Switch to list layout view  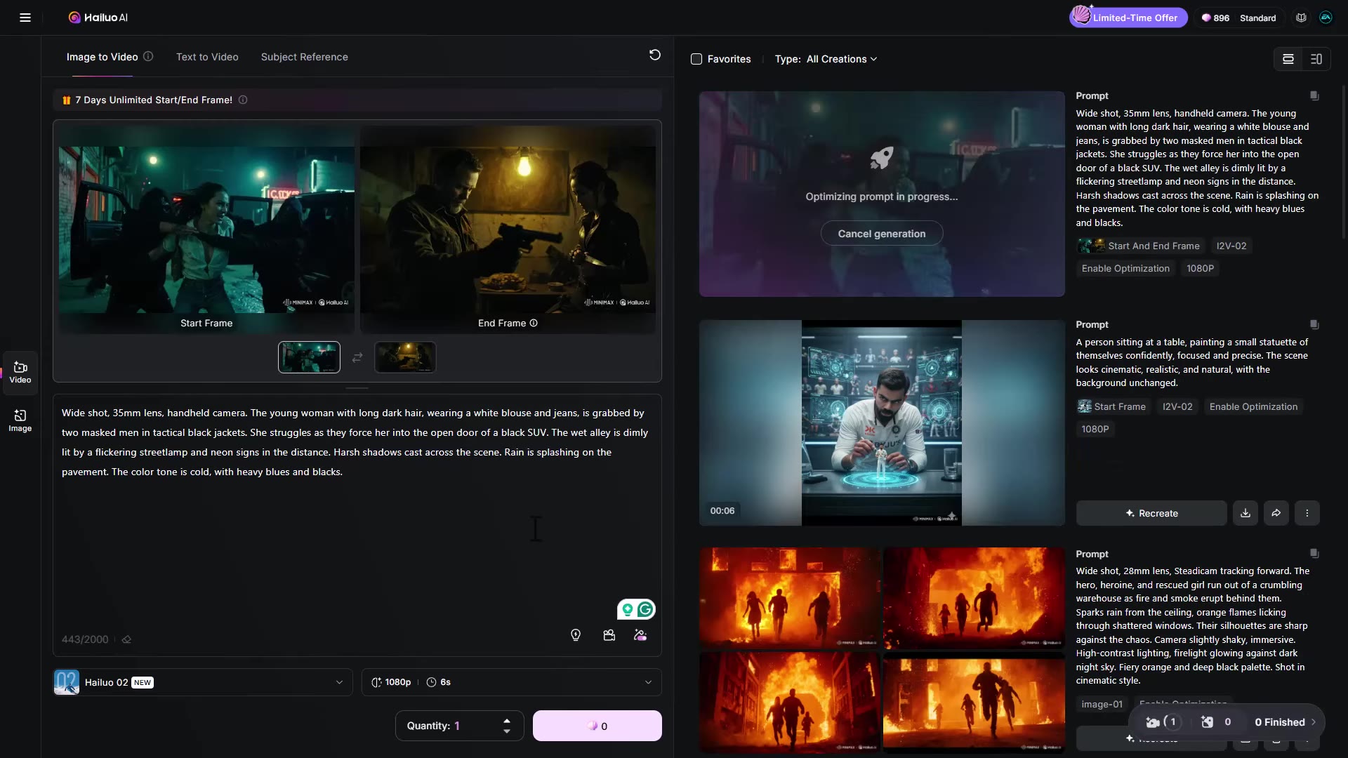tap(1288, 59)
